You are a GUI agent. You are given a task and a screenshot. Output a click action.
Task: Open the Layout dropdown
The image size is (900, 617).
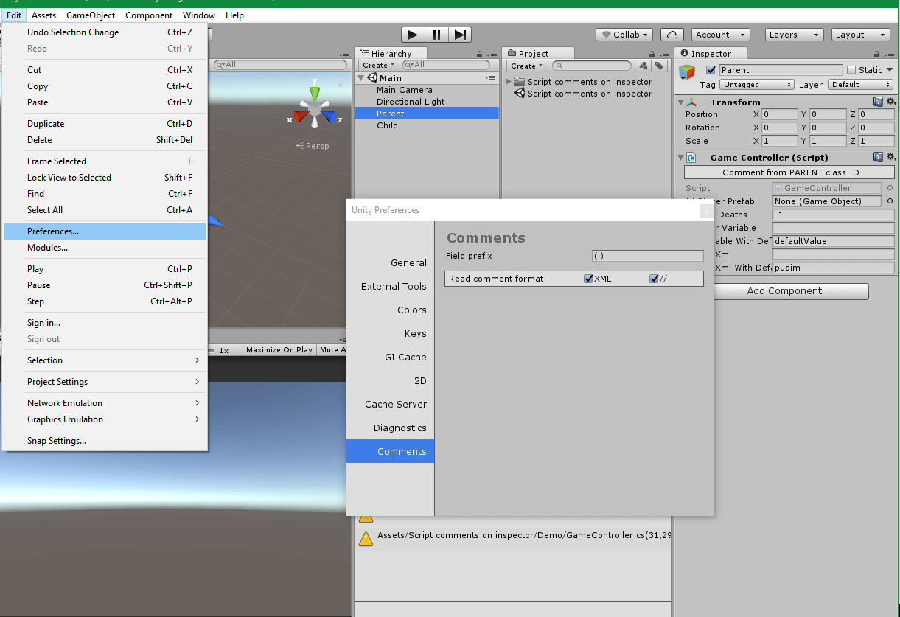(860, 35)
